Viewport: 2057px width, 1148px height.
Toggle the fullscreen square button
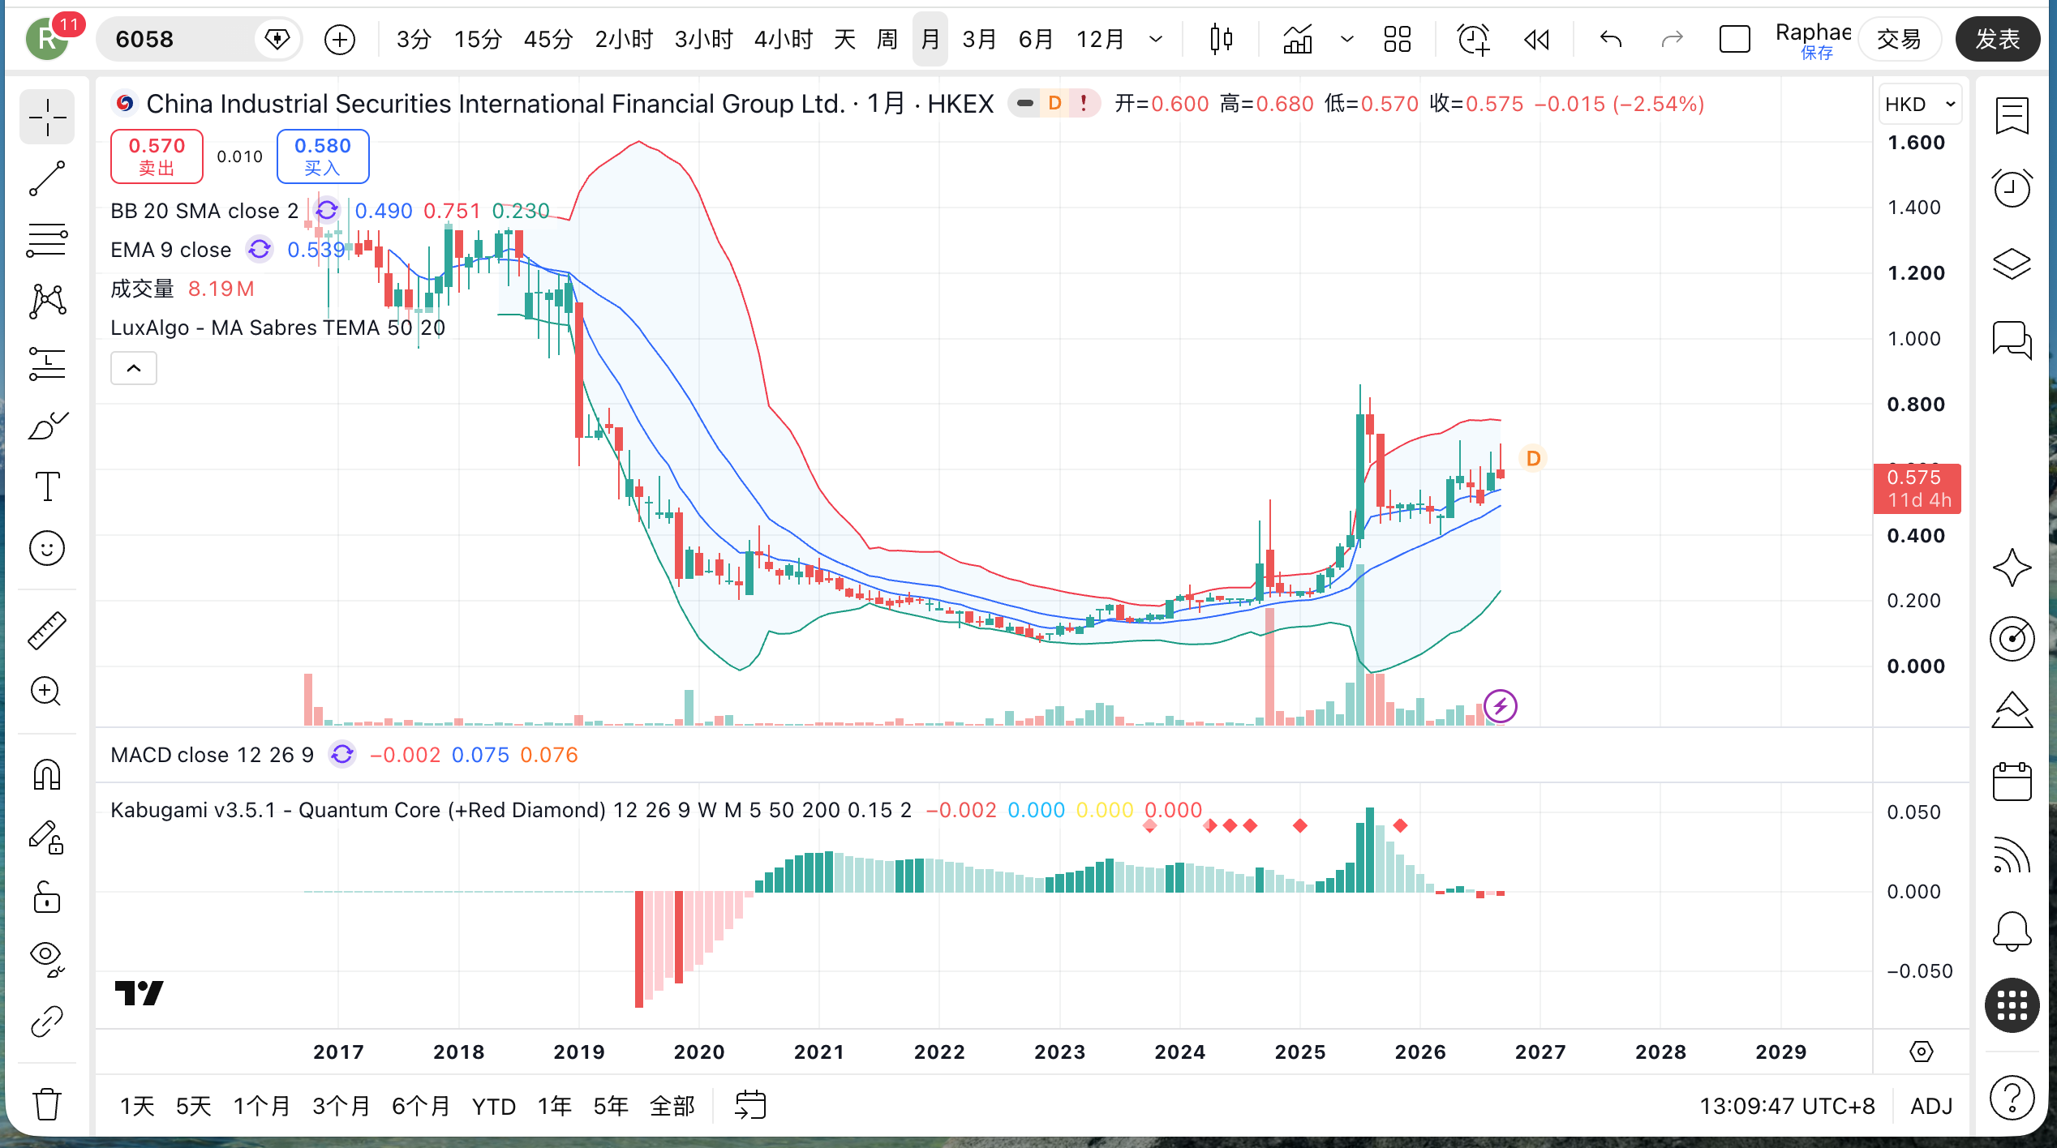coord(1735,39)
